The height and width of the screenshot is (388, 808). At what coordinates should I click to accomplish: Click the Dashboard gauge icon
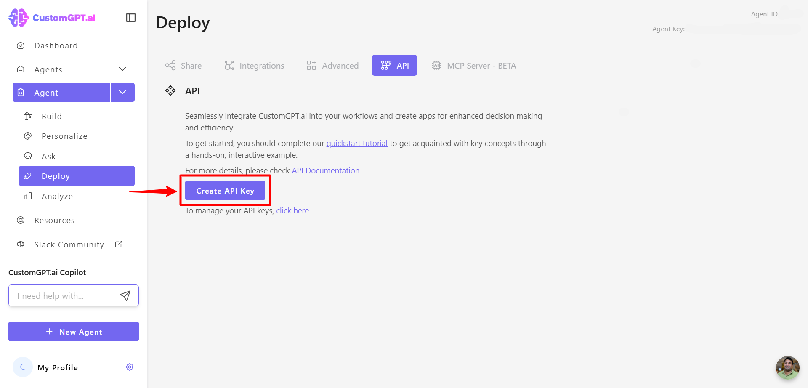[x=21, y=45]
